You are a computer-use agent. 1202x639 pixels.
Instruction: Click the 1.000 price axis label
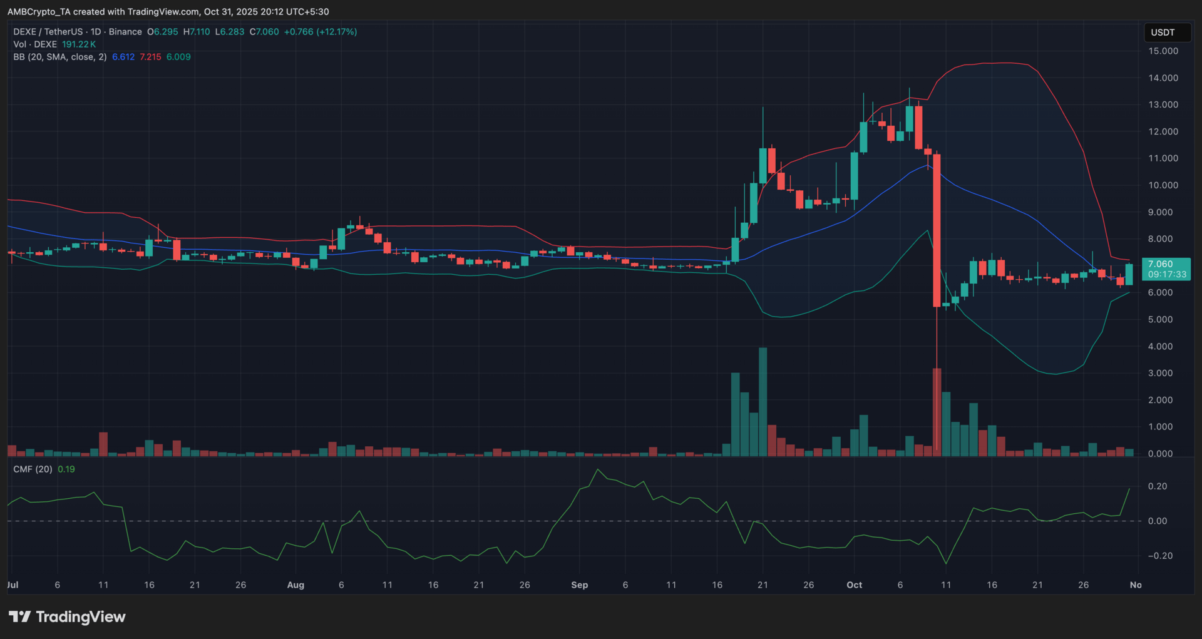click(x=1161, y=427)
